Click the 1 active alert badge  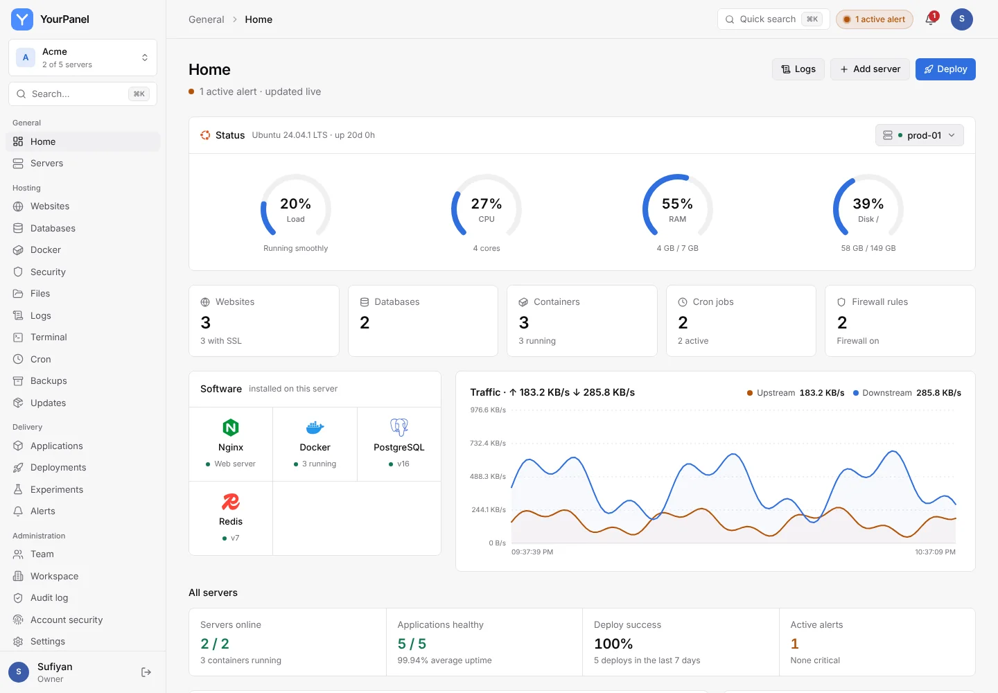(874, 19)
